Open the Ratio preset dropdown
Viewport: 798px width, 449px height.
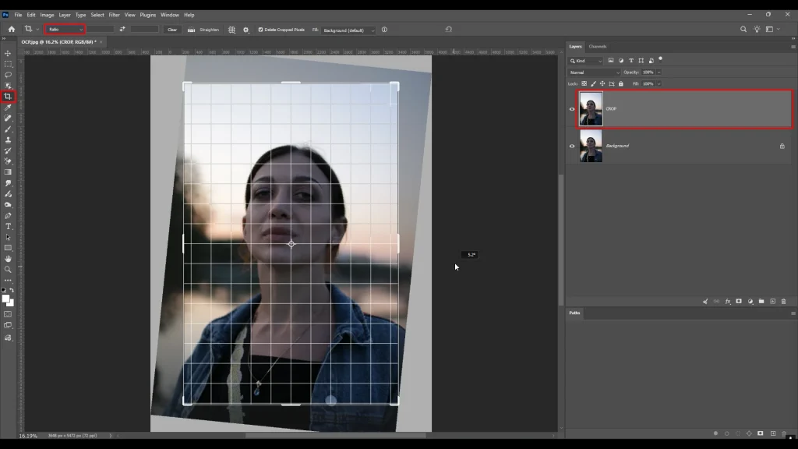65,30
